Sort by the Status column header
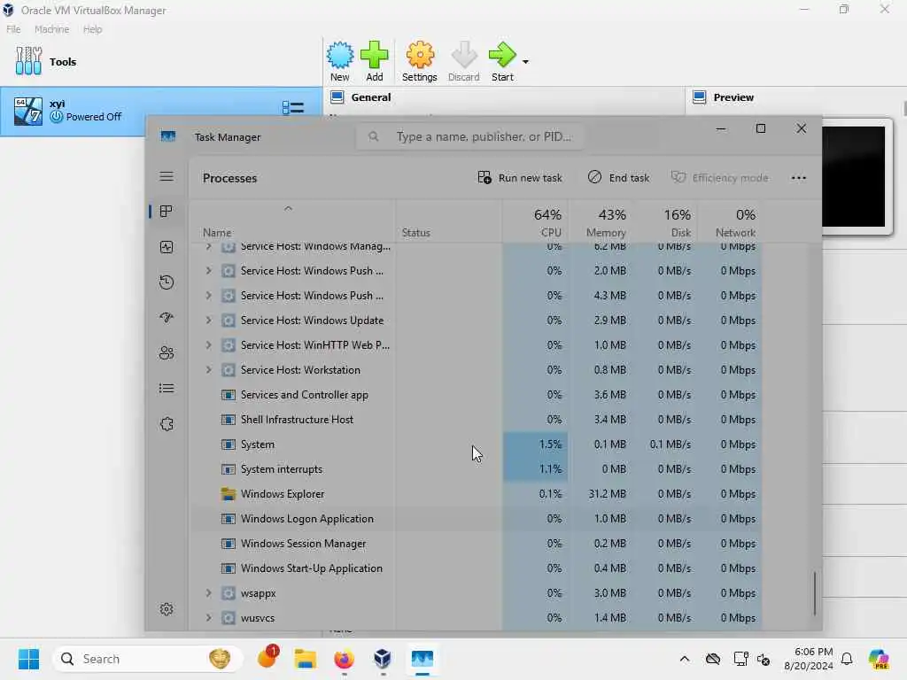The width and height of the screenshot is (907, 680). (x=448, y=222)
